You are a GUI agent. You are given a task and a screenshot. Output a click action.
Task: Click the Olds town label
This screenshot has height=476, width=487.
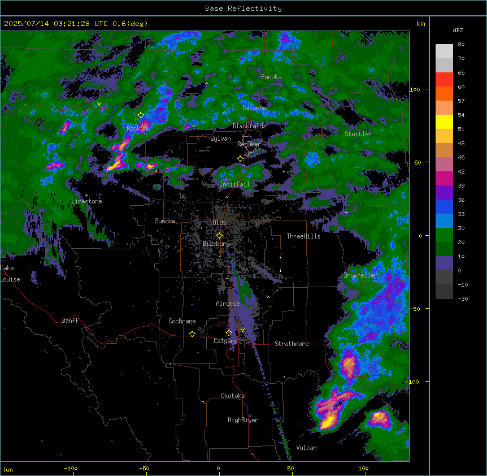tap(219, 223)
